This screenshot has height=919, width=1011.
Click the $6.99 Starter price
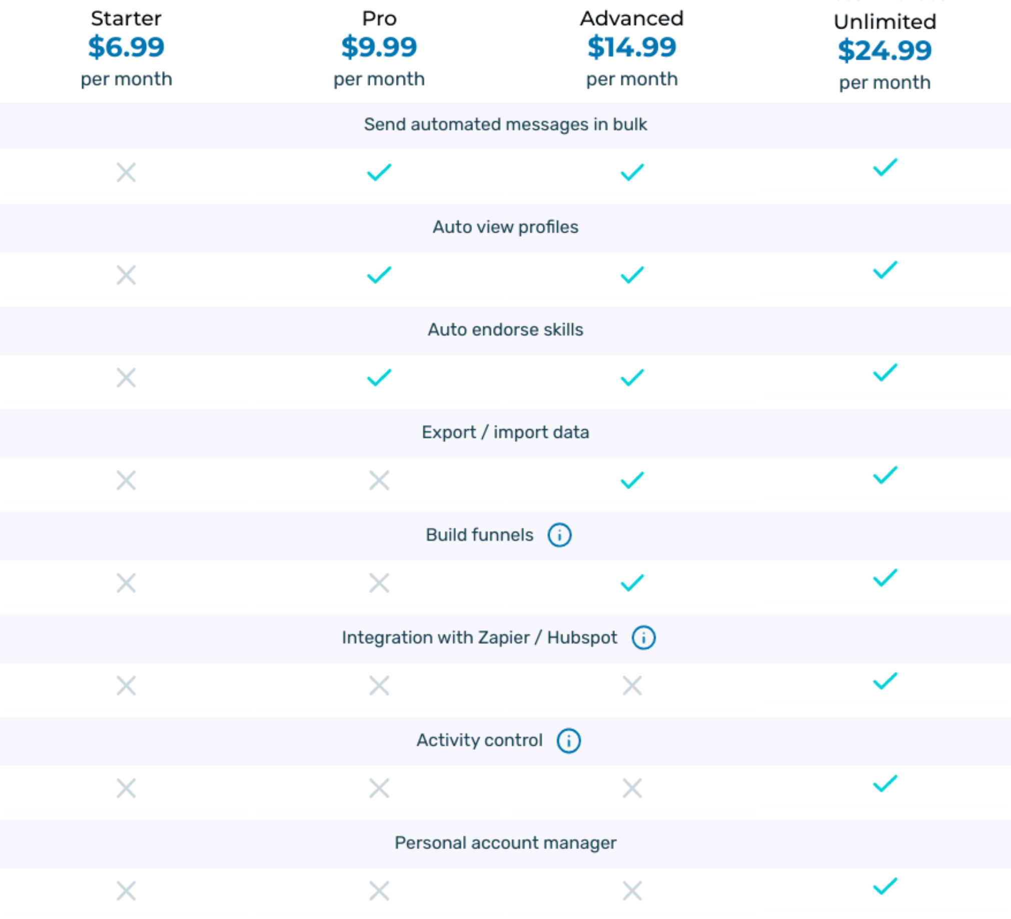127,47
